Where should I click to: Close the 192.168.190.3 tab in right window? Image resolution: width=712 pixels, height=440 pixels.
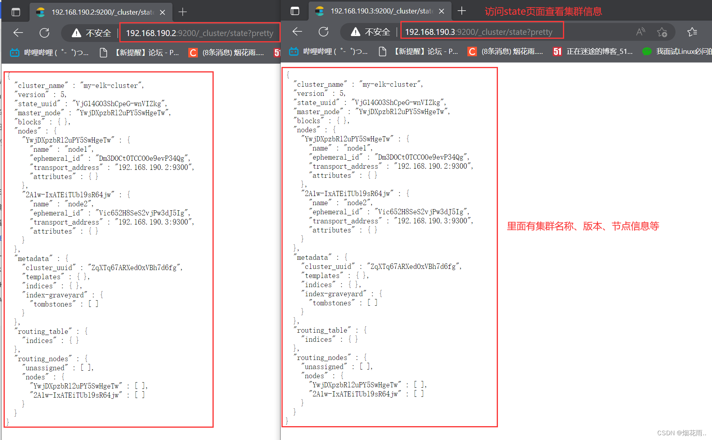(442, 11)
